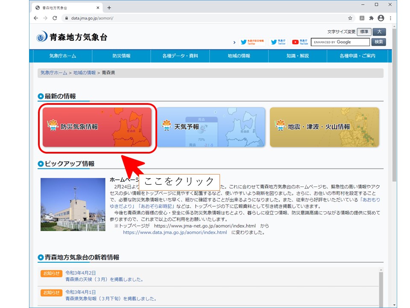Open the 知識・解説 navigation menu
The height and width of the screenshot is (308, 410).
coord(298,56)
